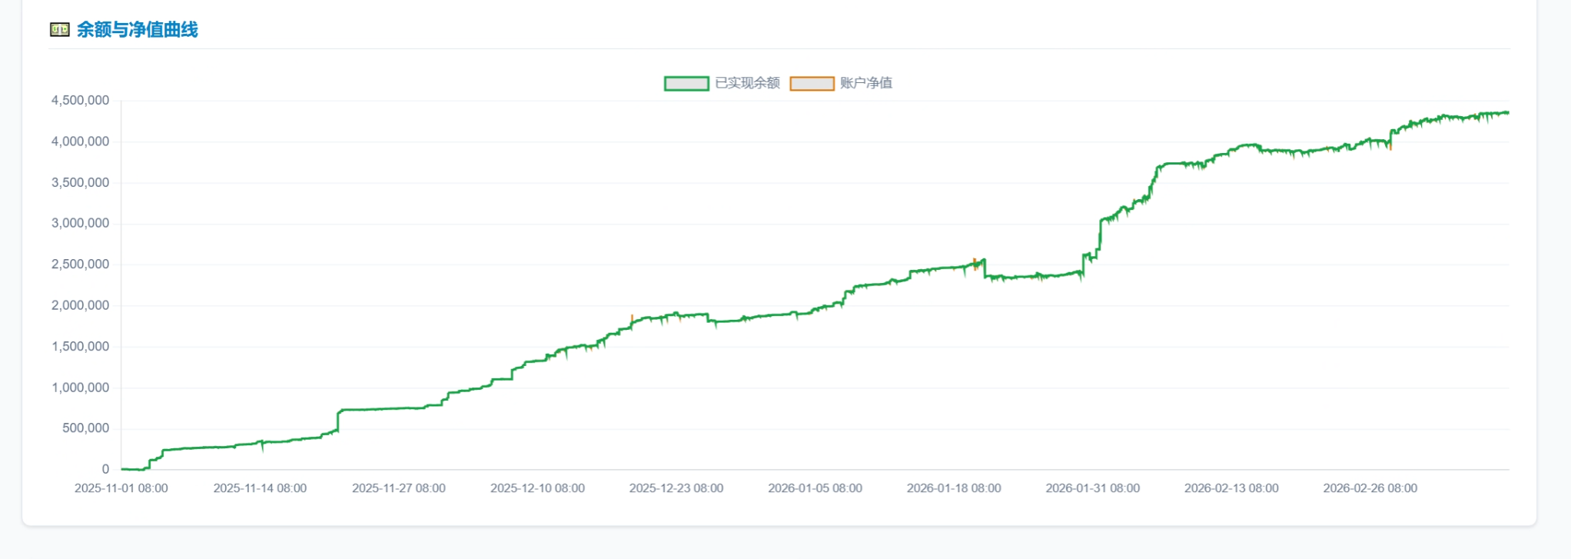The width and height of the screenshot is (1571, 559).
Task: Select the 2026-01-05 08:00 date label
Action: (x=815, y=488)
